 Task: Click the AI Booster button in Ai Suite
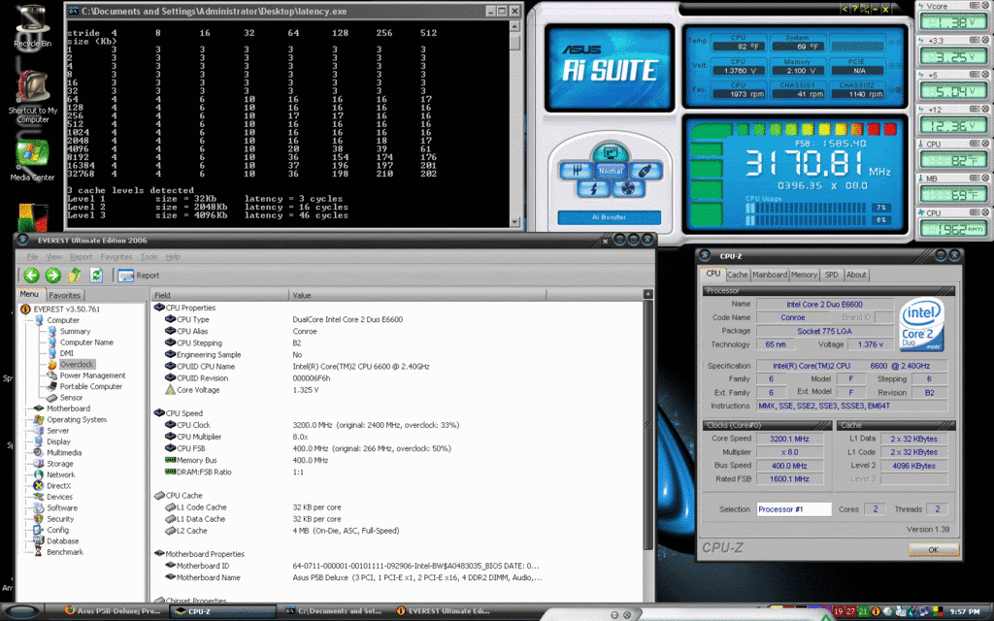609,217
